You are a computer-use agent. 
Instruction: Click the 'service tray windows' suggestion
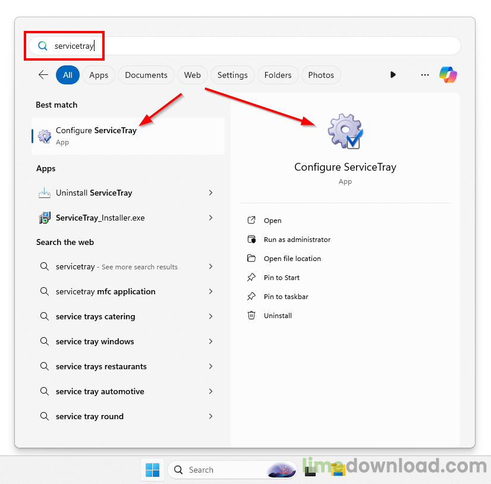point(128,341)
